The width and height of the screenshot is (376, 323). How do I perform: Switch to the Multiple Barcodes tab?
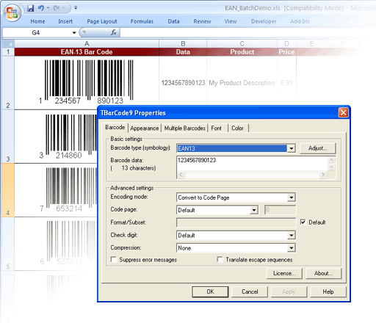(185, 128)
